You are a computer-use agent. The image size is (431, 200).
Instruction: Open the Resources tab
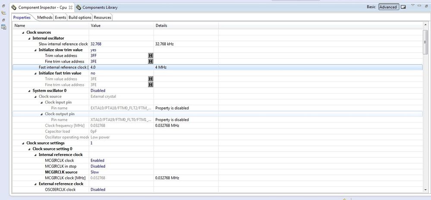click(x=103, y=17)
